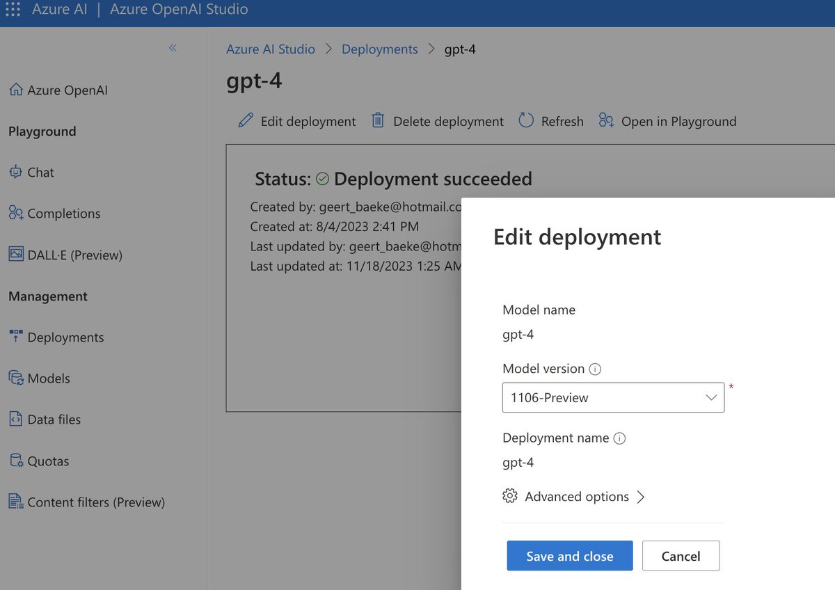Click the Save and close button
Screen dimensions: 835x590
(569, 555)
